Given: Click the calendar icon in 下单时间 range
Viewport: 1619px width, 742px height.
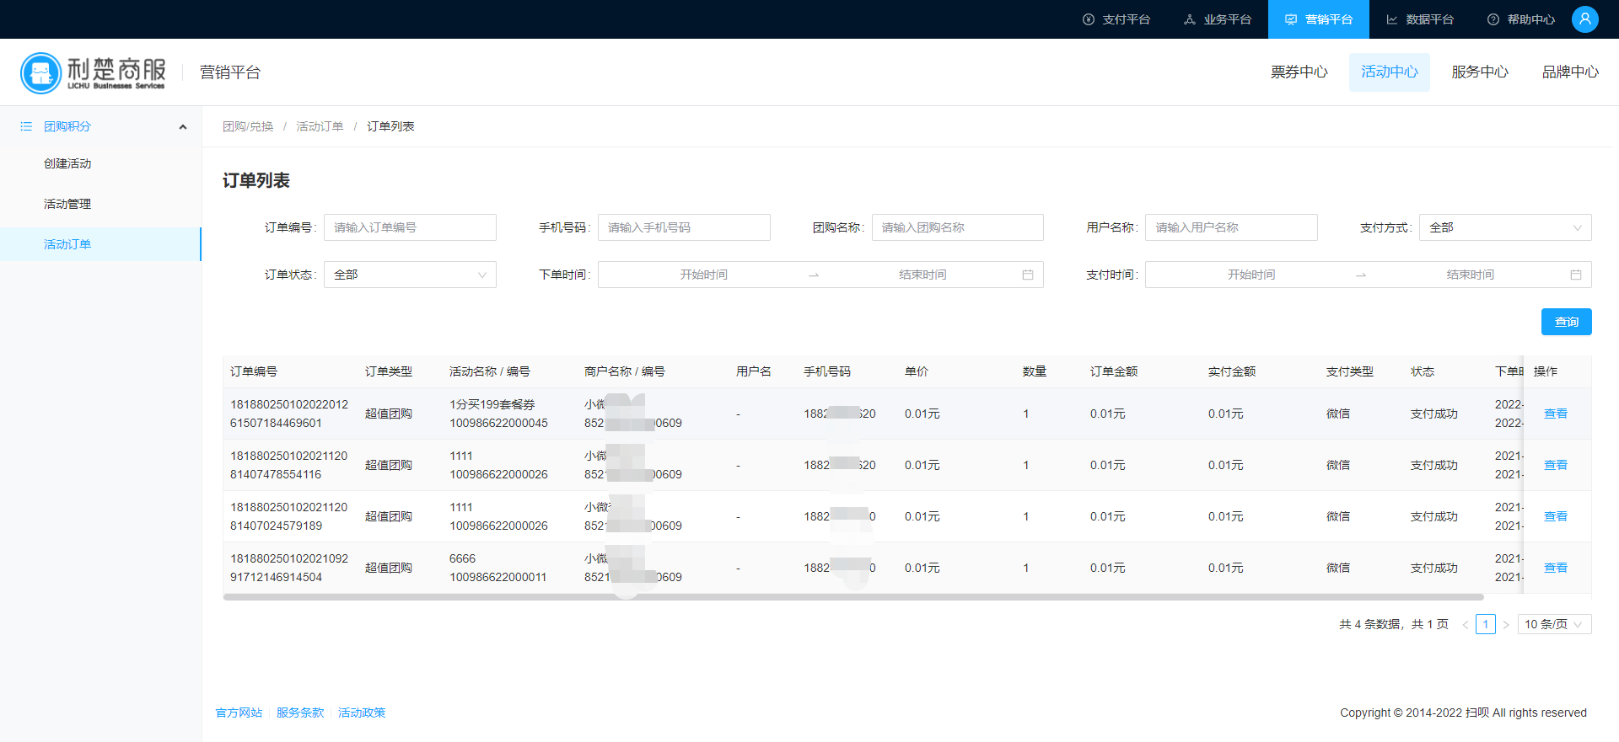Looking at the screenshot, I should 1027,275.
